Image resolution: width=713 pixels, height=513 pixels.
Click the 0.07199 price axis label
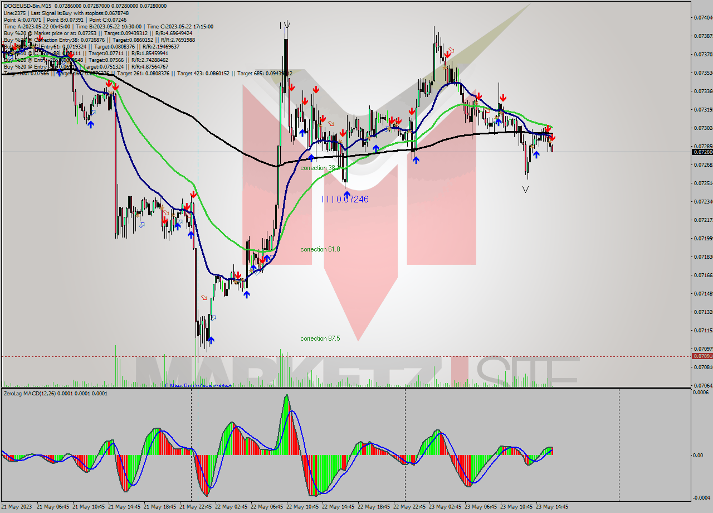tap(702, 238)
